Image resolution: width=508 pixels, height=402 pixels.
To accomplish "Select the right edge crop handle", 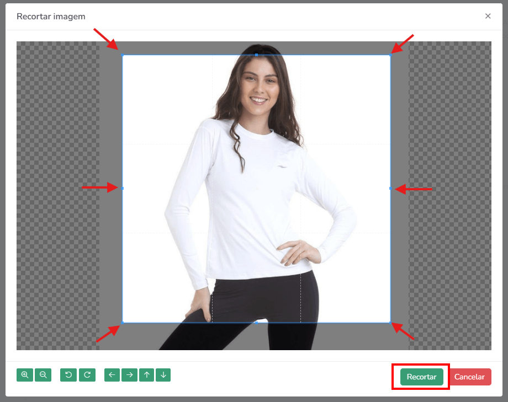I will pyautogui.click(x=390, y=188).
